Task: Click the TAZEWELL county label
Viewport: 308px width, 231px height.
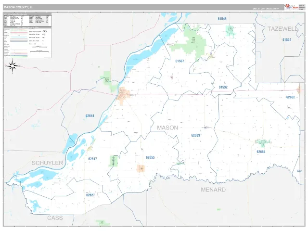Action: click(282, 29)
